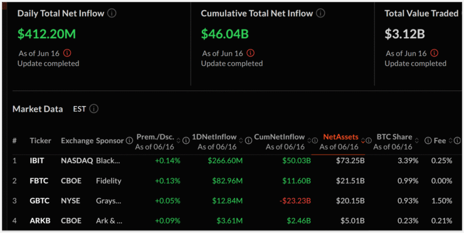Sort table by CumNetInflow arrows
The image size is (464, 233).
(x=309, y=141)
